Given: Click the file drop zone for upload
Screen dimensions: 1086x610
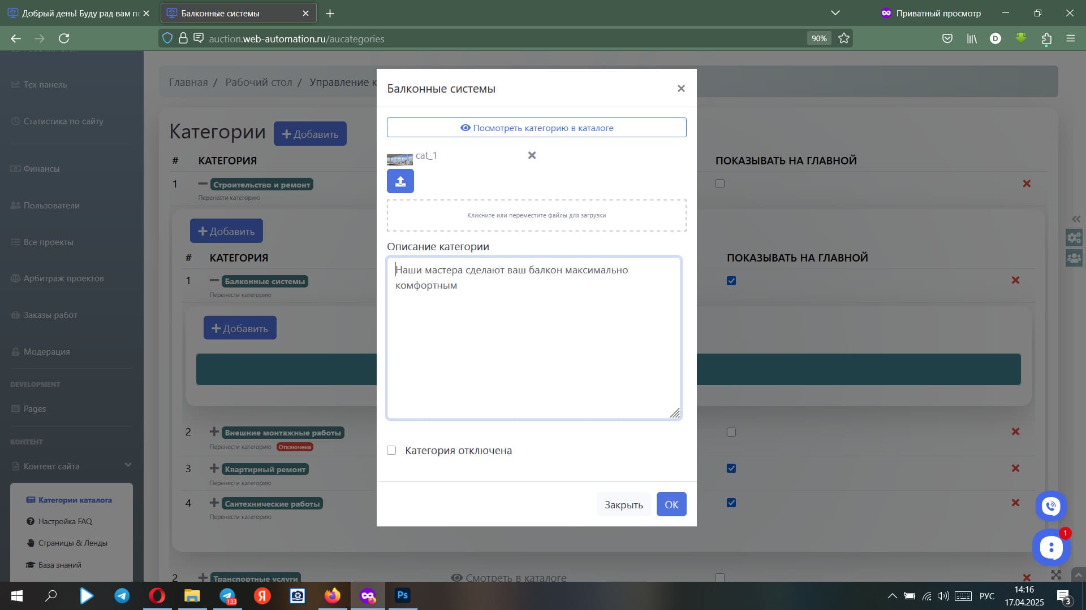Looking at the screenshot, I should 536,215.
